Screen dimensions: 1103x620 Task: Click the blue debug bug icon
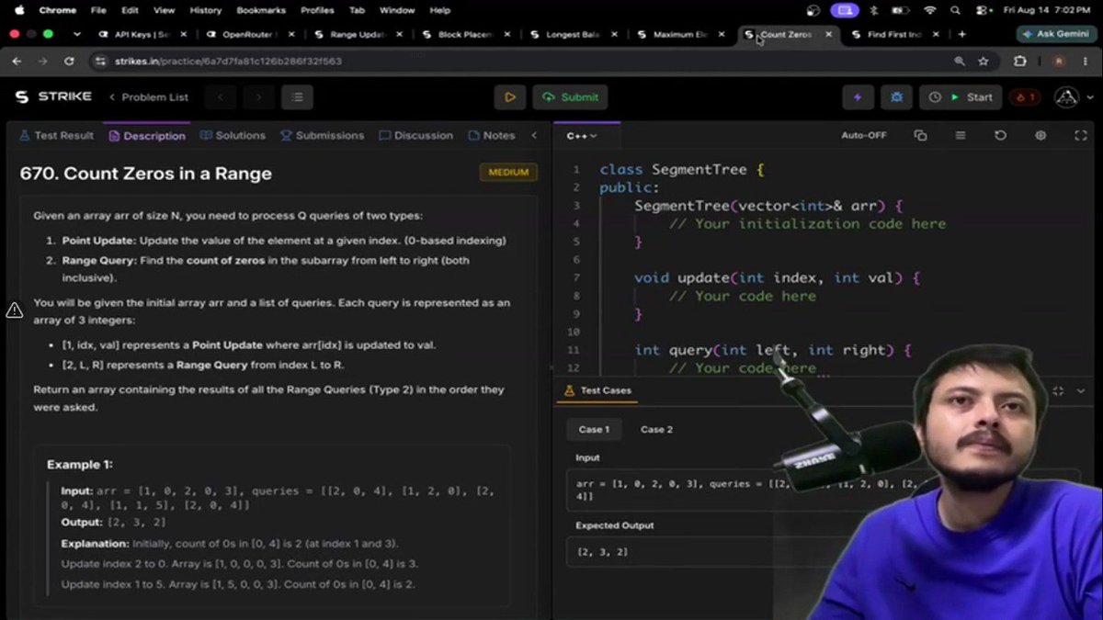point(896,97)
